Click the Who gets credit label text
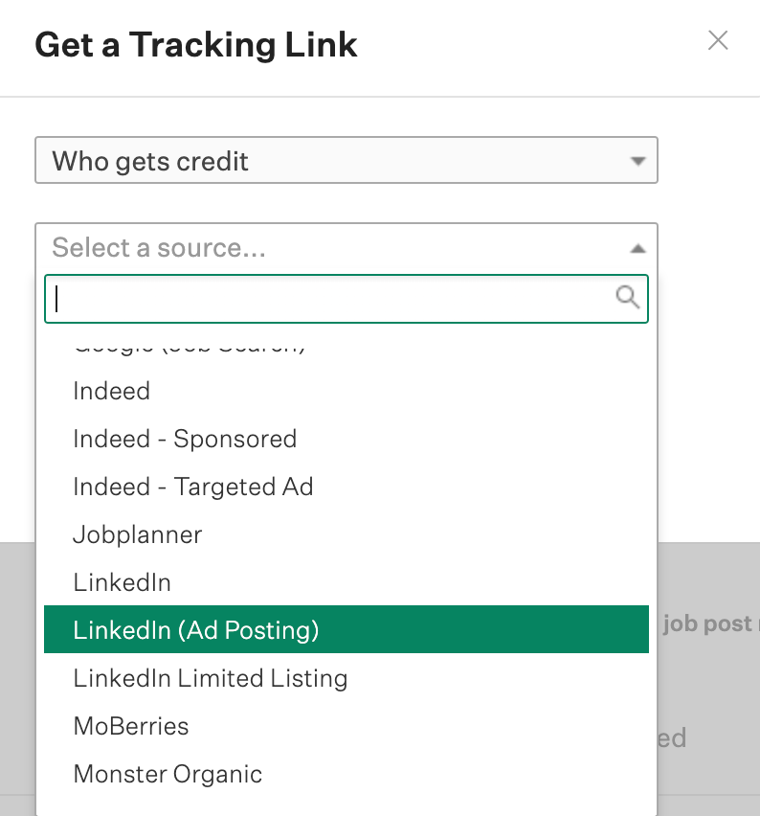This screenshot has height=816, width=760. coord(150,161)
